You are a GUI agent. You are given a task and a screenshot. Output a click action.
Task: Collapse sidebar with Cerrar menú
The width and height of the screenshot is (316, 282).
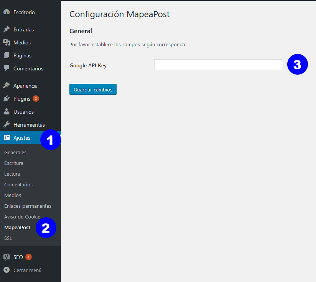point(30,270)
